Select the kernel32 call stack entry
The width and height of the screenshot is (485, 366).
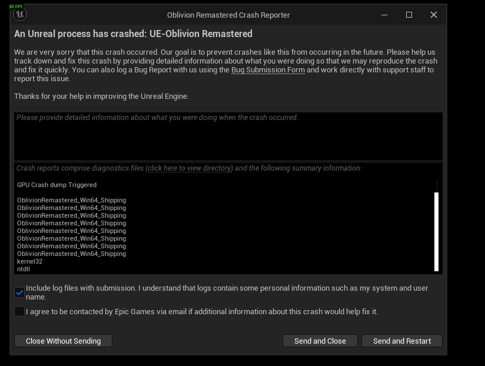coord(29,261)
